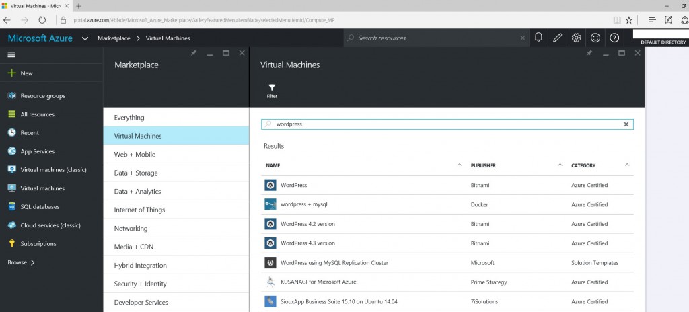This screenshot has width=689, height=312.
Task: Open Virtual machines in sidebar
Action: pyautogui.click(x=51, y=188)
